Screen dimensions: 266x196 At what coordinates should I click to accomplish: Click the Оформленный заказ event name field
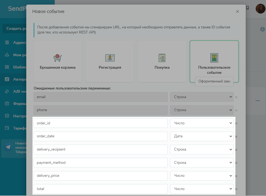click(x=214, y=81)
